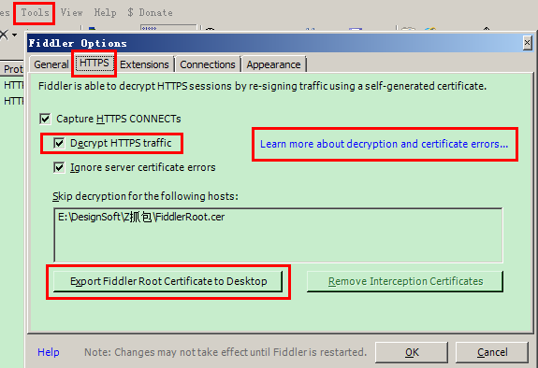538x368 pixels.
Task: Switch to the Extensions tab
Action: 144,64
